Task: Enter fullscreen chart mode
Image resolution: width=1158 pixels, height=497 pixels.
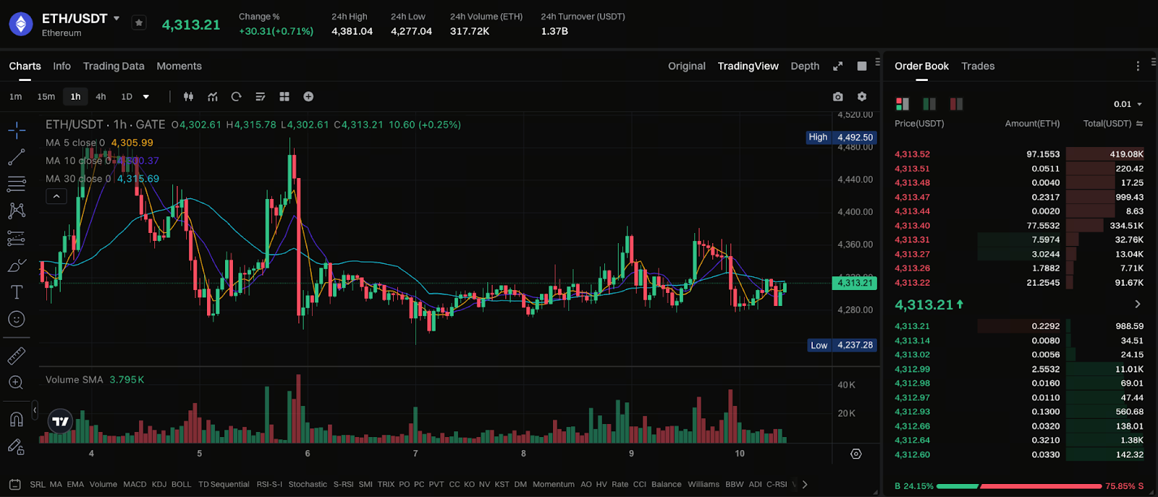Action: (x=838, y=66)
